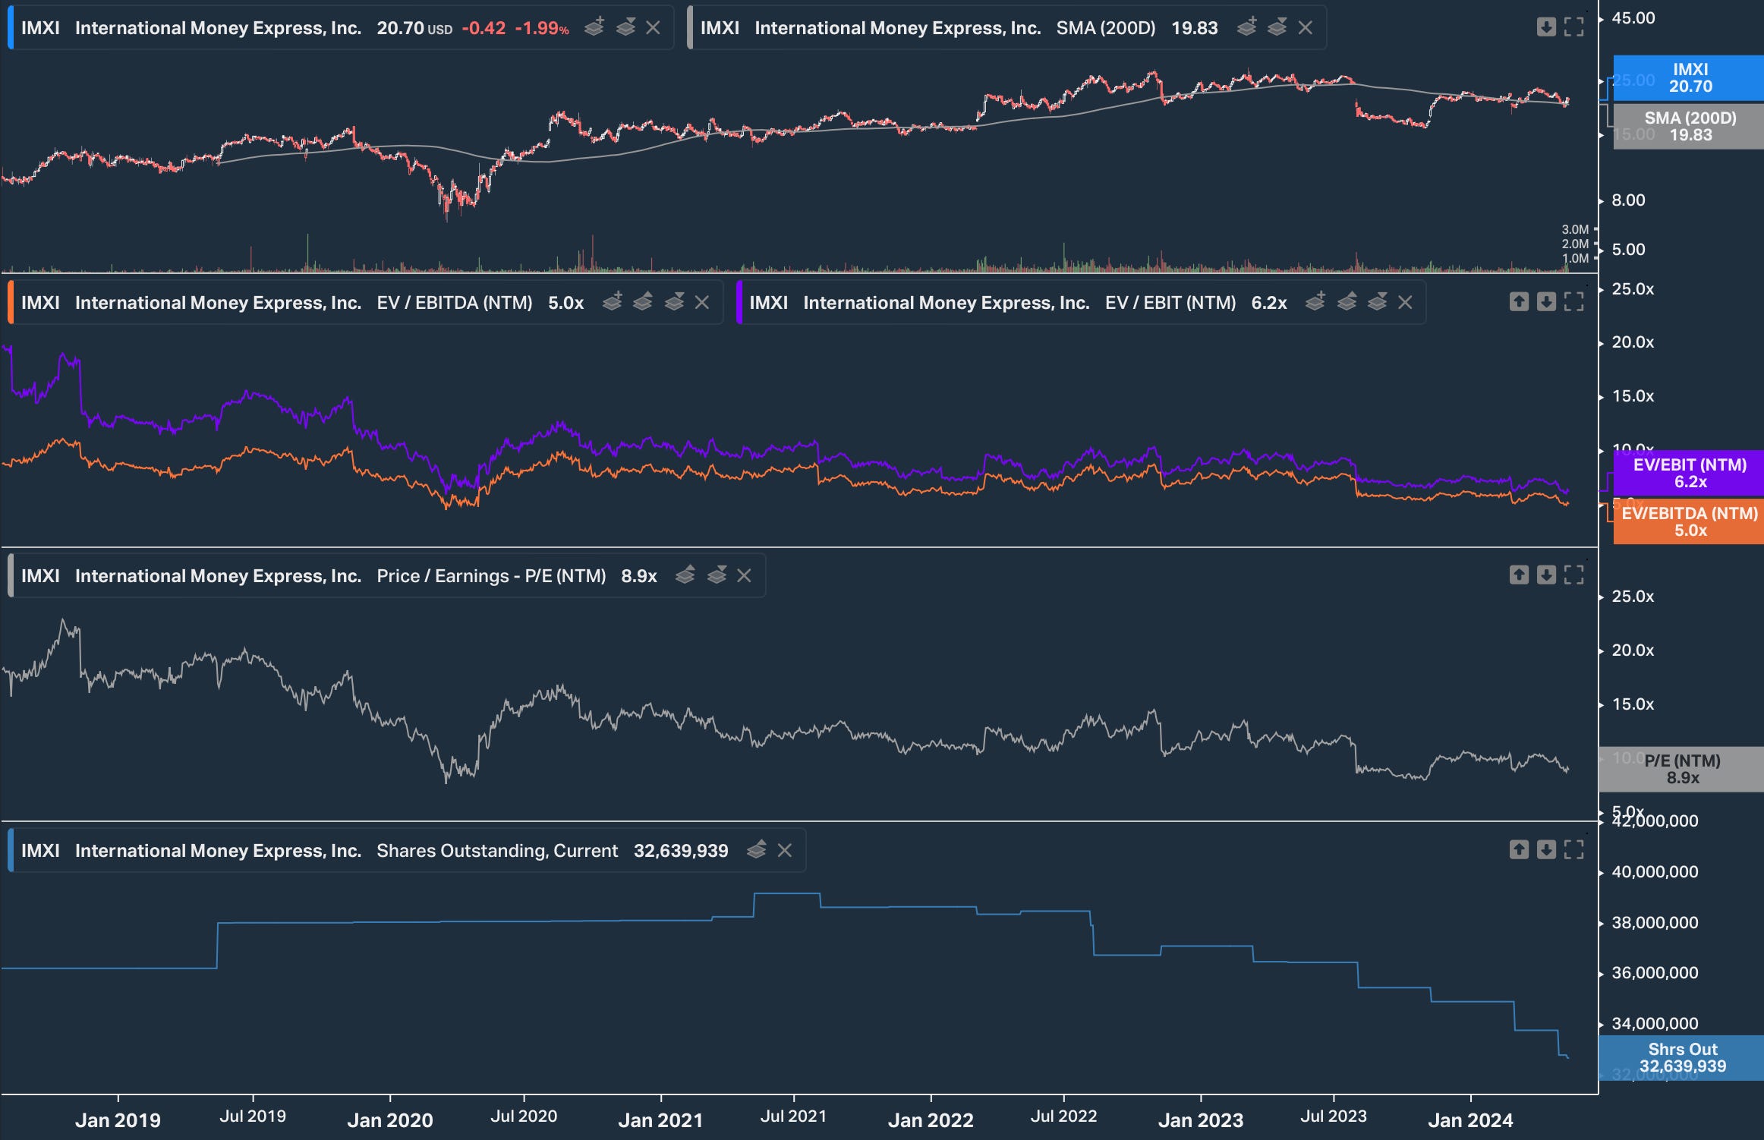The height and width of the screenshot is (1140, 1764).
Task: Click the 45.00 price axis label
Action: tap(1633, 18)
